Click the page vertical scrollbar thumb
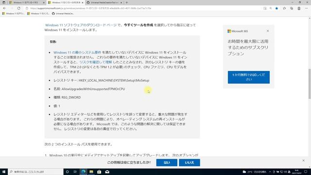The image size is (311, 175). click(310, 84)
